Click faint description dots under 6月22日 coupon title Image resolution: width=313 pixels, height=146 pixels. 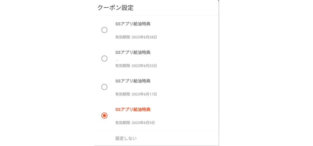coord(117,60)
